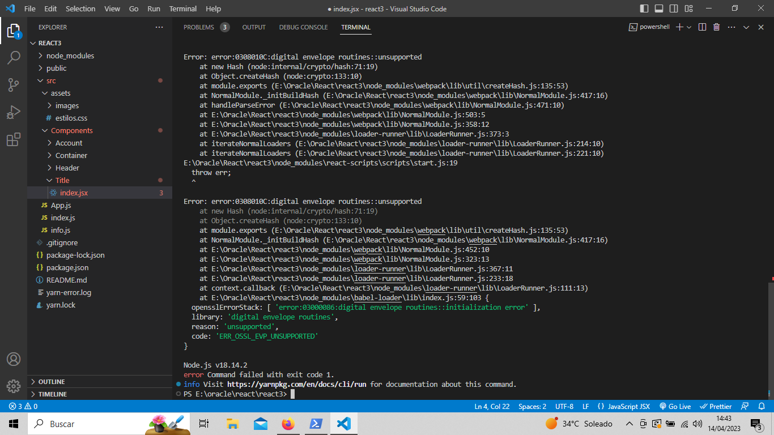
Task: Expand the images folder
Action: 67,105
